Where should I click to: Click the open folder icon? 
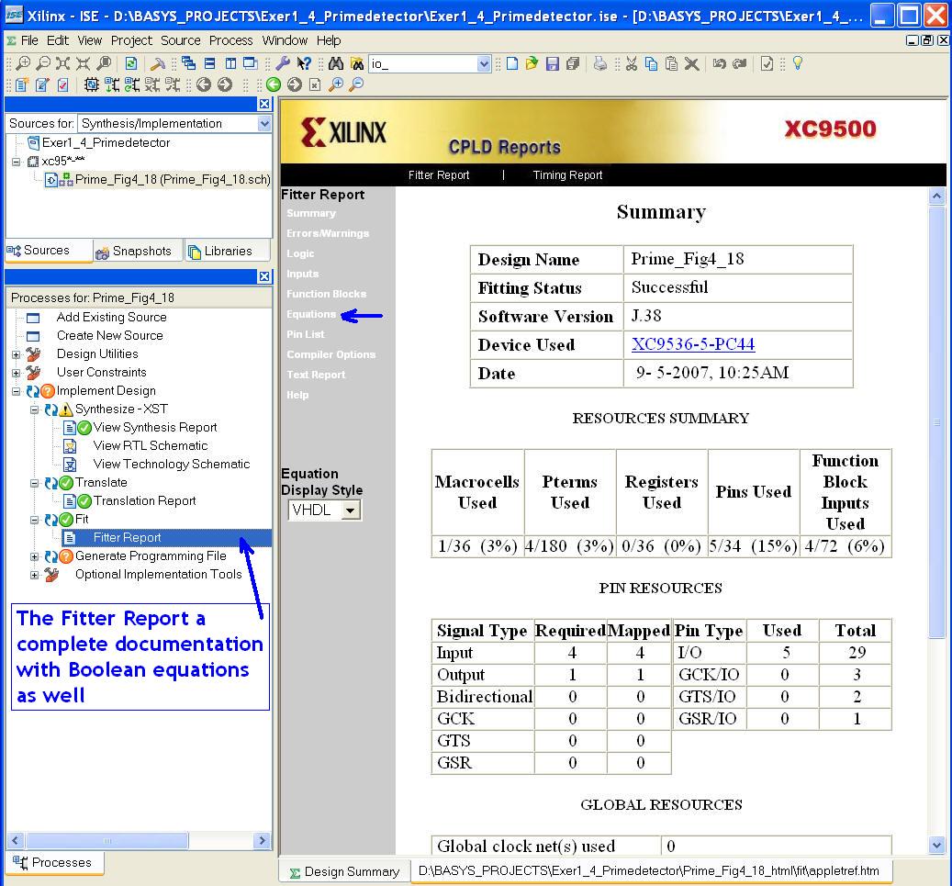click(532, 63)
